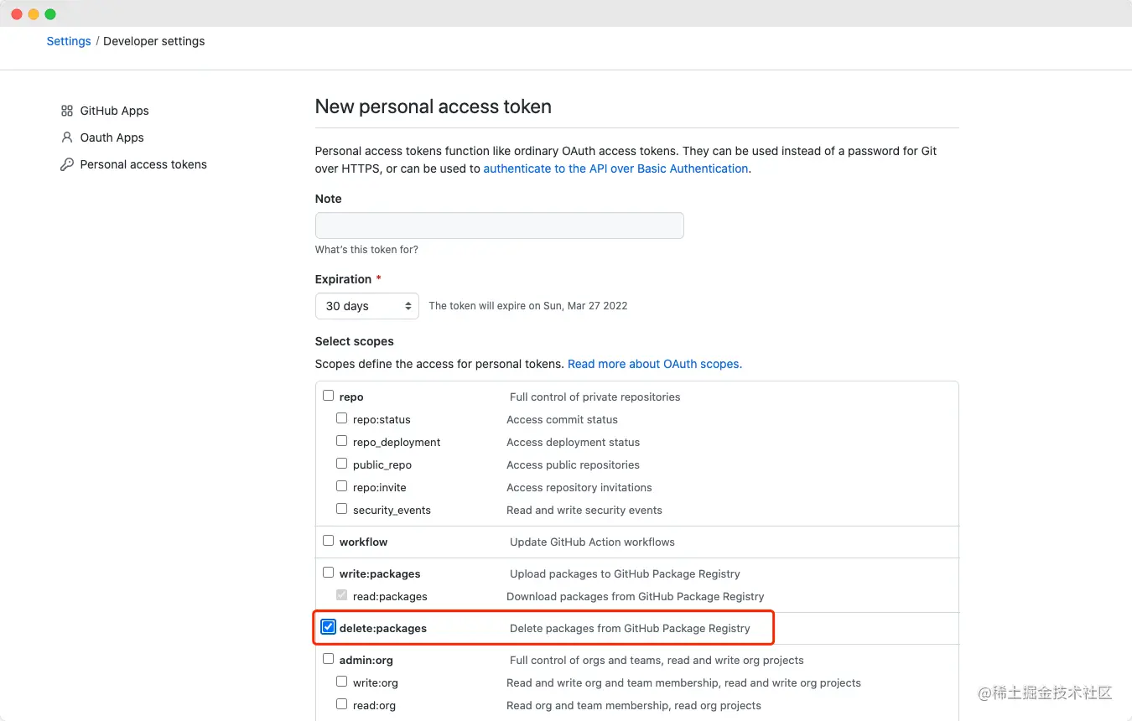The width and height of the screenshot is (1132, 721).
Task: Follow authenticate to the API link
Action: (x=615, y=169)
